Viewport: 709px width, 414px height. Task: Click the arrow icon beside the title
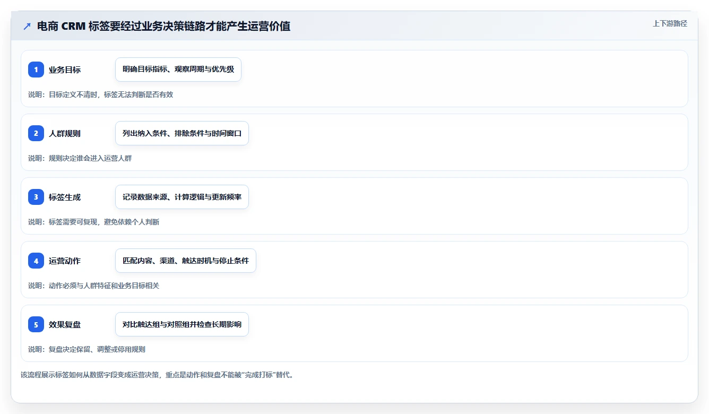click(27, 26)
